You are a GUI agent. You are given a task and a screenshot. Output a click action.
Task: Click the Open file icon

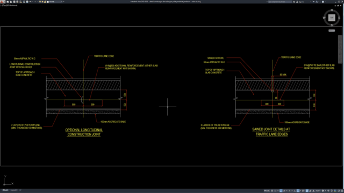(11, 2)
